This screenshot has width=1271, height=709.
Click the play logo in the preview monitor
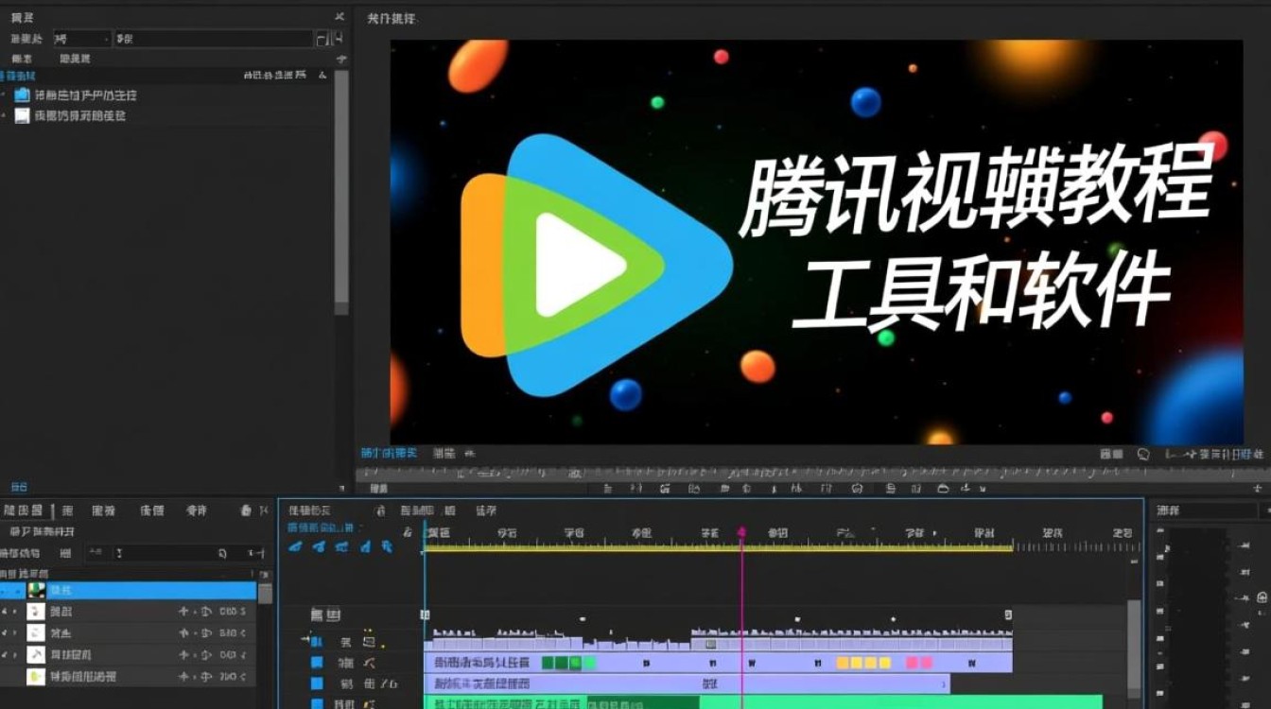click(596, 266)
